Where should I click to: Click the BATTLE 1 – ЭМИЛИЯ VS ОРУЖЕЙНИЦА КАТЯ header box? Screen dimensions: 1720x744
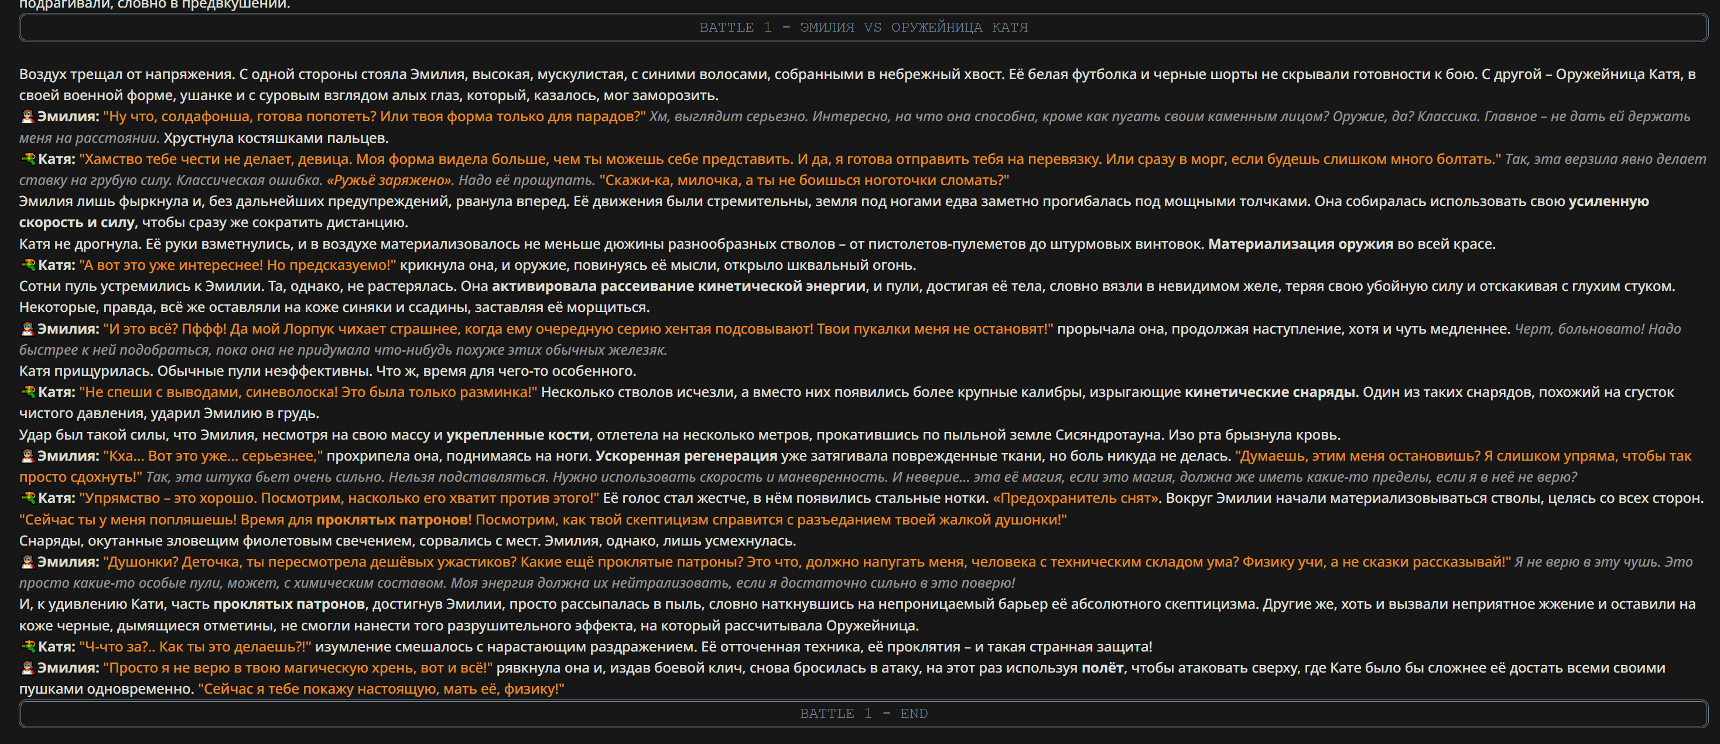click(863, 28)
